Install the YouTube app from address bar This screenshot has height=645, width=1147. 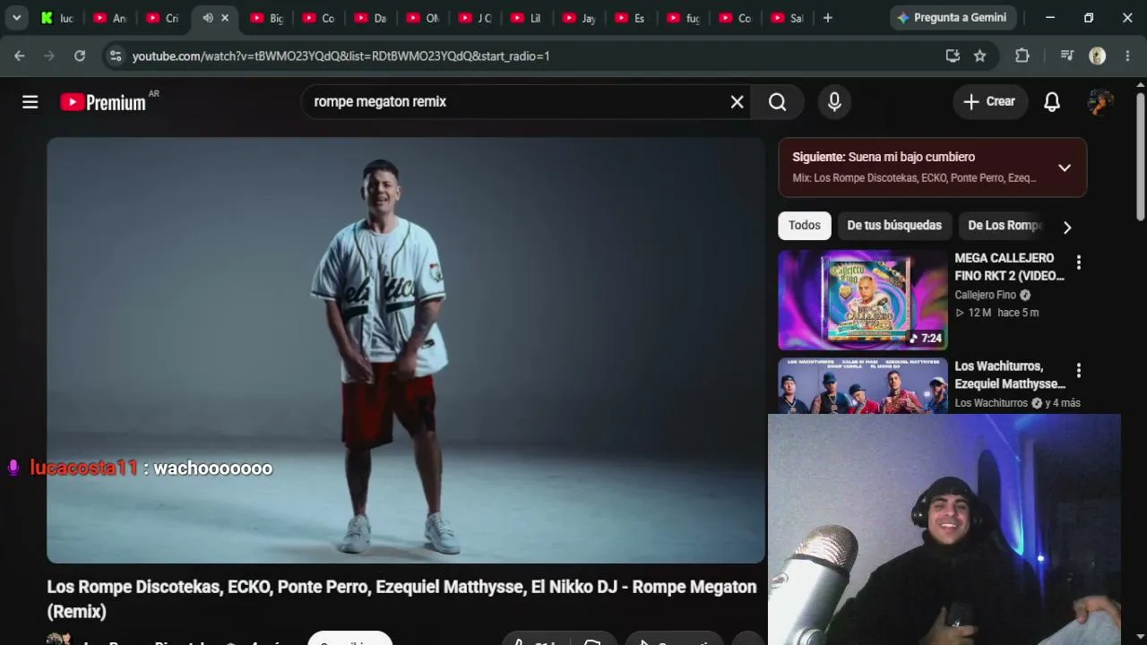click(x=953, y=56)
